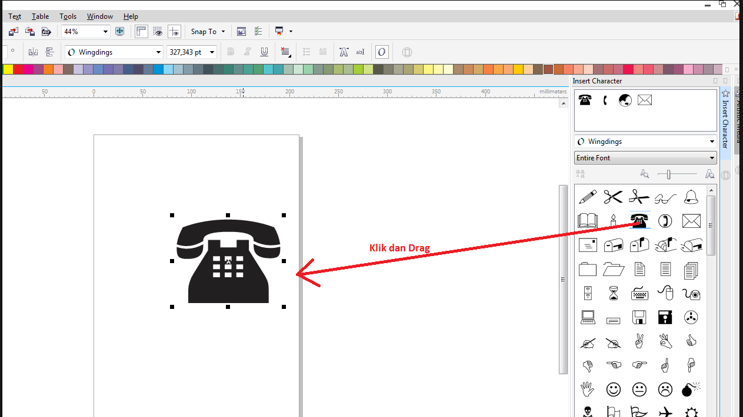Screen dimensions: 743x417
Task: Select recent telephone glyph in Insert Character
Action: click(584, 100)
